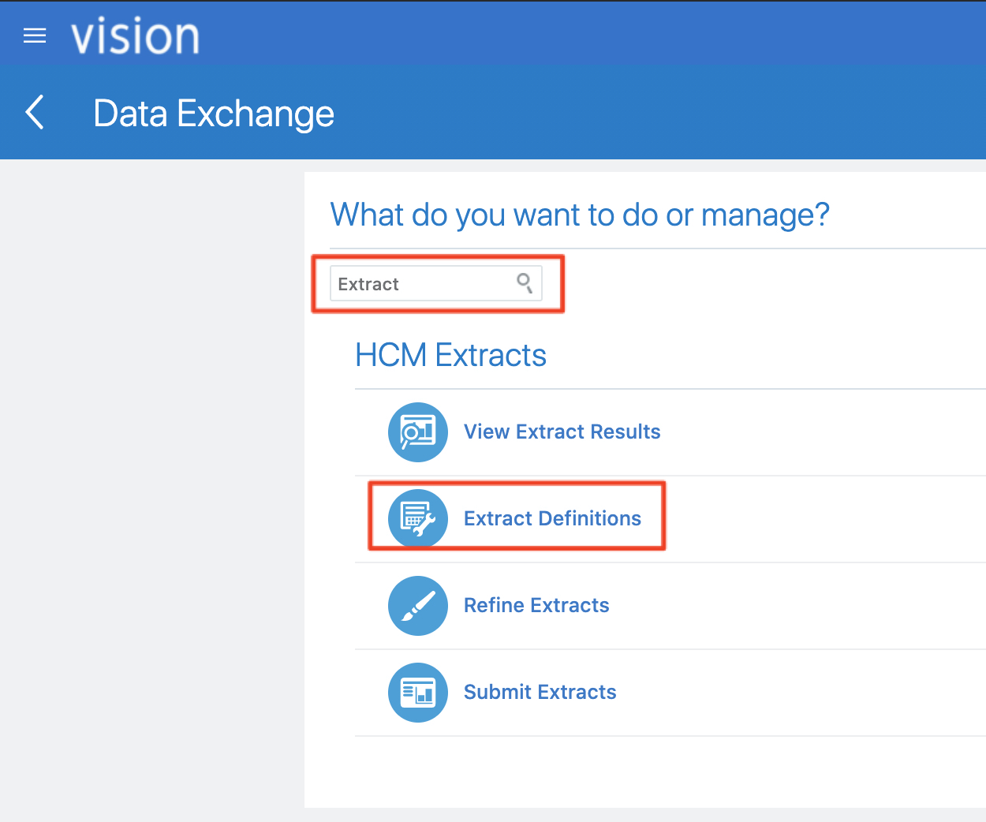Open the Submit Extracts link
The width and height of the screenshot is (986, 822).
540,693
